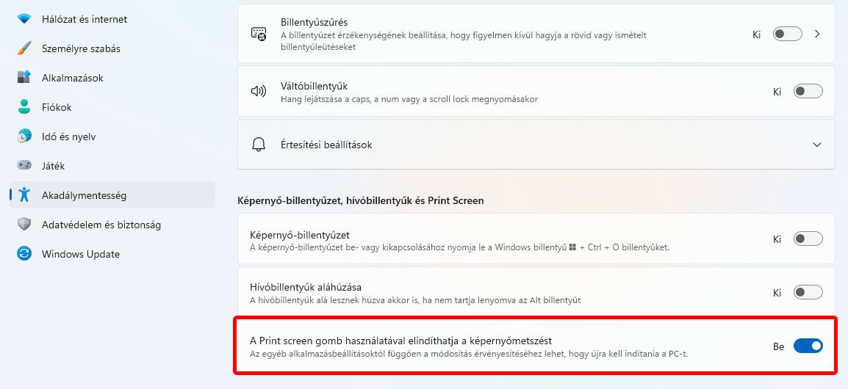Turn on the Váltóbillentyűk toggle
The image size is (848, 389).
click(808, 92)
